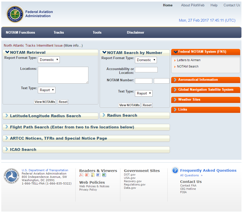Open the U.S. Department of Transportation link

coord(45,170)
